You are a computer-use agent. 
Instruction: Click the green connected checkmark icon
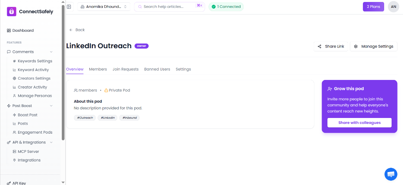coord(214,7)
